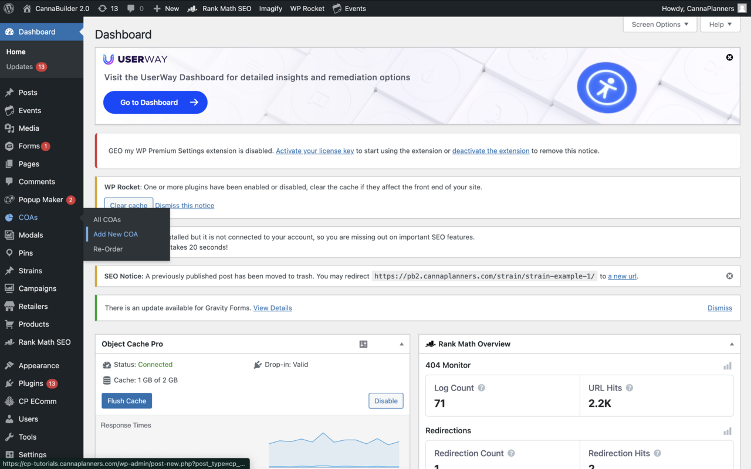Open Updates submenu under Dashboard
751x469 pixels.
[x=26, y=67]
